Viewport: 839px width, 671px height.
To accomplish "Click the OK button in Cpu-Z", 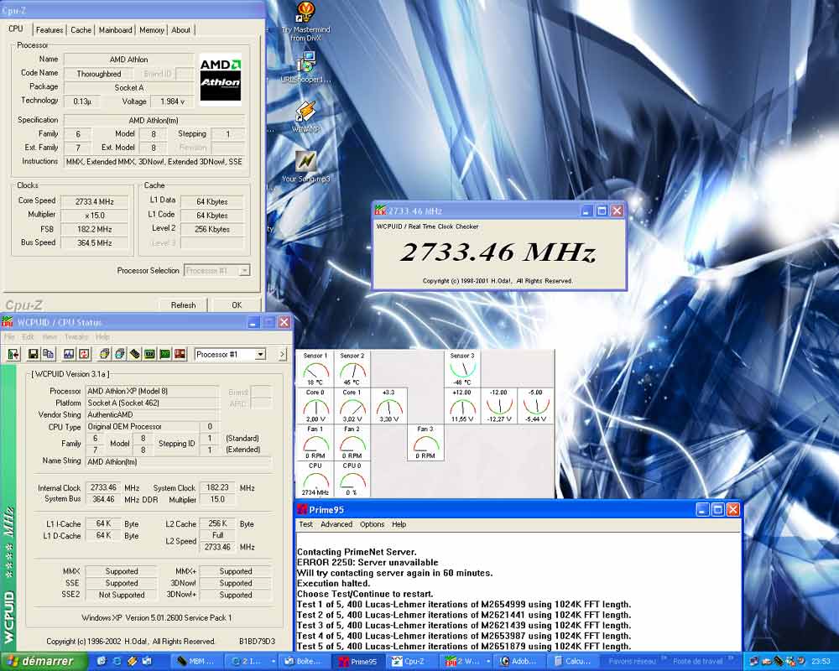I will pos(237,305).
